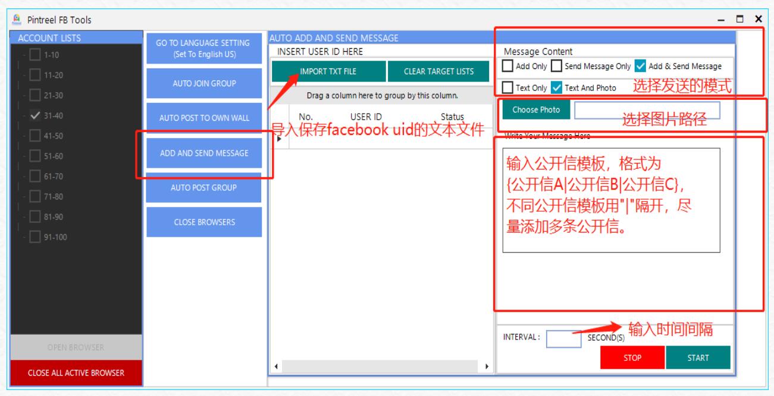Switch to Add And Send Message

point(204,153)
